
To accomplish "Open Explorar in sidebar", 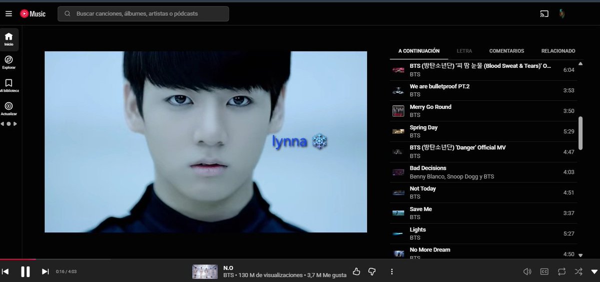I will tap(9, 62).
